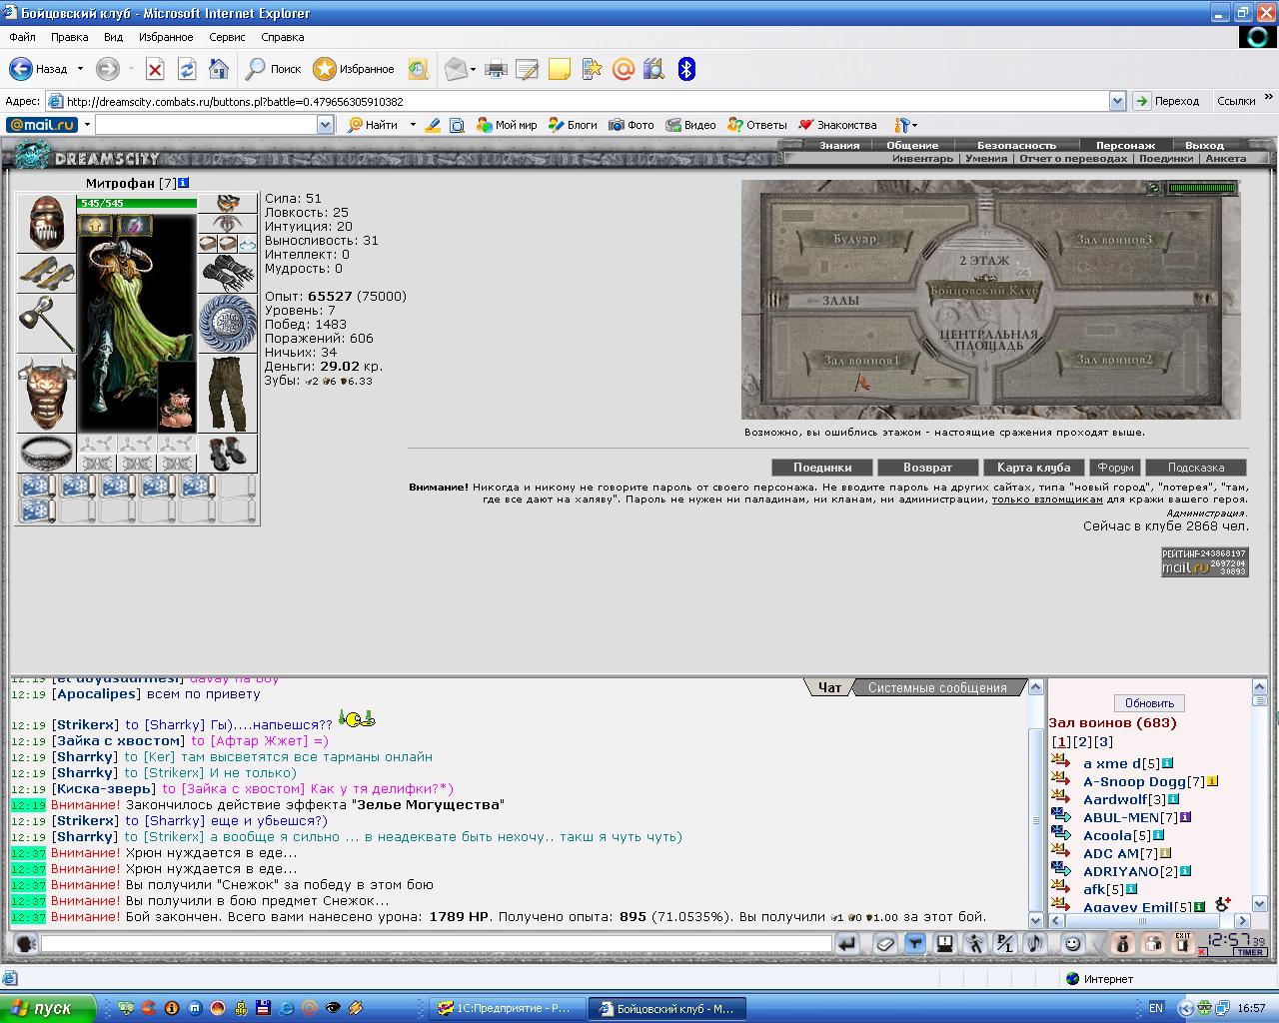Open the round blue shield slot
Viewport: 1279px width, 1023px height.
tap(228, 323)
